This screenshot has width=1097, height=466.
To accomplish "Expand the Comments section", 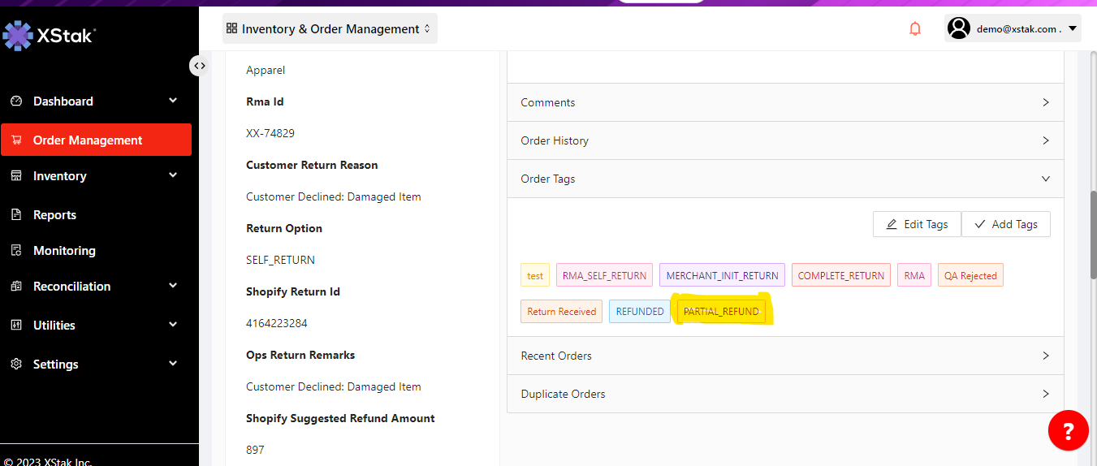I will click(x=784, y=102).
